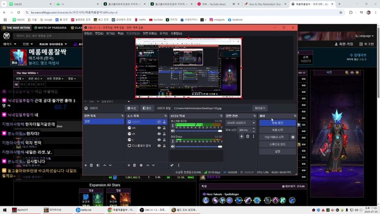
Task: Open 필터 filters button in source toolbar
Action: click(x=147, y=108)
